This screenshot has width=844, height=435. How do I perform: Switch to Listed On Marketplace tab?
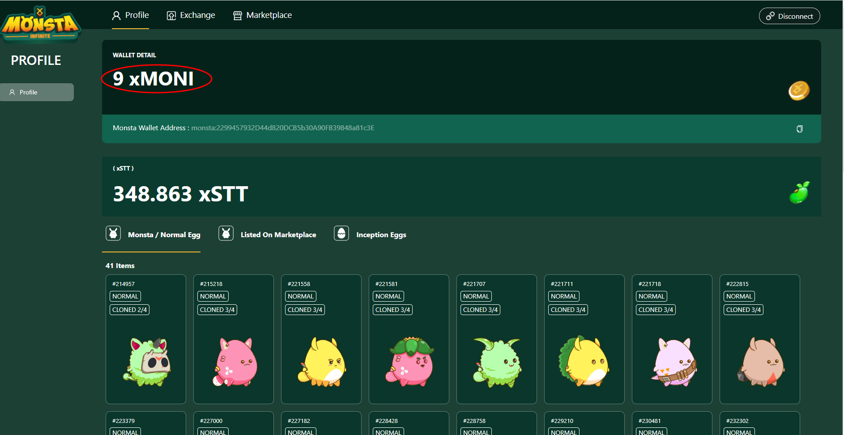pyautogui.click(x=267, y=235)
